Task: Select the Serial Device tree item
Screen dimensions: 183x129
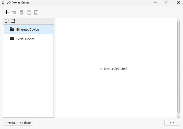Action: [25, 39]
